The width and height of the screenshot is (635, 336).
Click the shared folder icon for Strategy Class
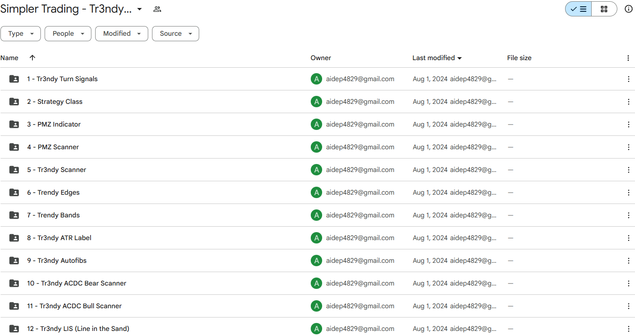pyautogui.click(x=14, y=102)
